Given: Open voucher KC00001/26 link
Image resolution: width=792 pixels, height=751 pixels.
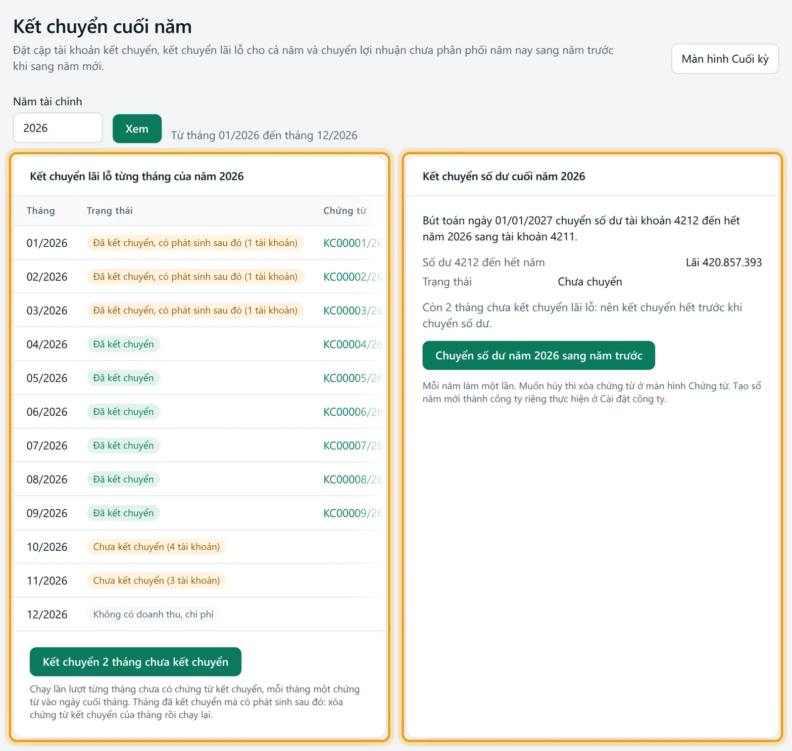Looking at the screenshot, I should point(353,243).
